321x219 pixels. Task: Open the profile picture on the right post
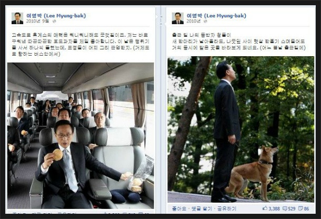[x=178, y=18]
